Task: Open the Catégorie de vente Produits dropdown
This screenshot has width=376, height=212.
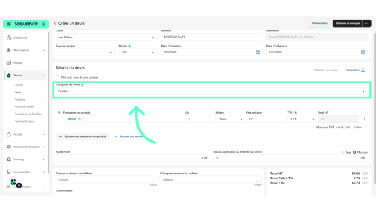Action: coord(212,91)
